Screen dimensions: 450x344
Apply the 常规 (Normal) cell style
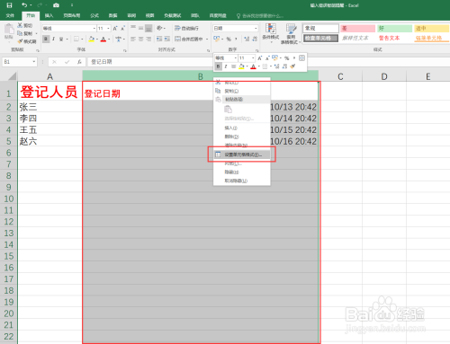coord(320,29)
